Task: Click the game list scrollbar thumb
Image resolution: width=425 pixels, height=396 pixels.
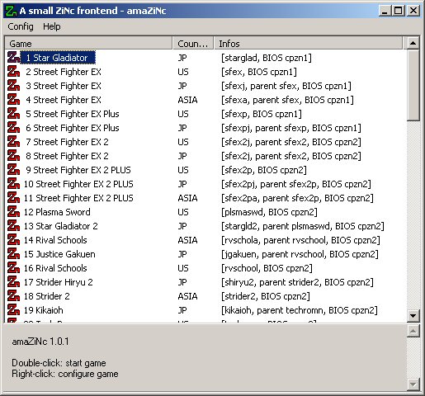Action: 413,85
